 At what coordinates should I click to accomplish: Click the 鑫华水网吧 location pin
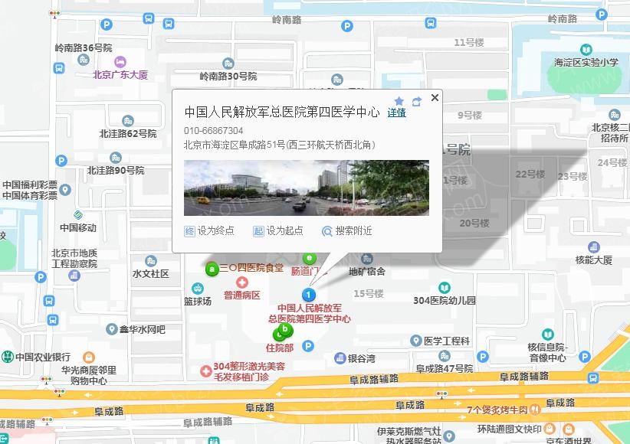tap(111, 330)
